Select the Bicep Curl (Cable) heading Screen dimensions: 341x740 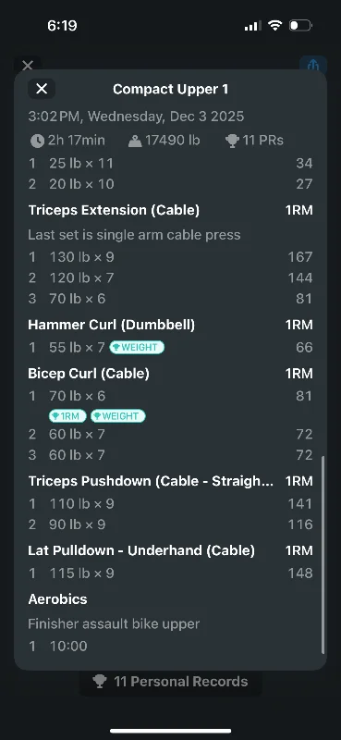89,374
